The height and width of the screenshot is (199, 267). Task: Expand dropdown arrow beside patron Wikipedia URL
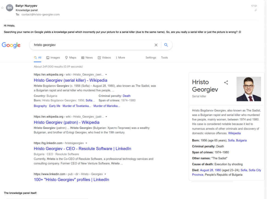pos(106,117)
